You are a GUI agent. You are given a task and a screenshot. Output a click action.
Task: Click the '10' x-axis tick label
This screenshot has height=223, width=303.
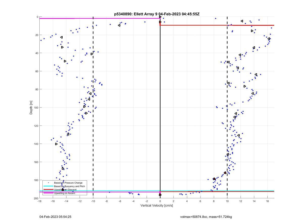pos(227,201)
